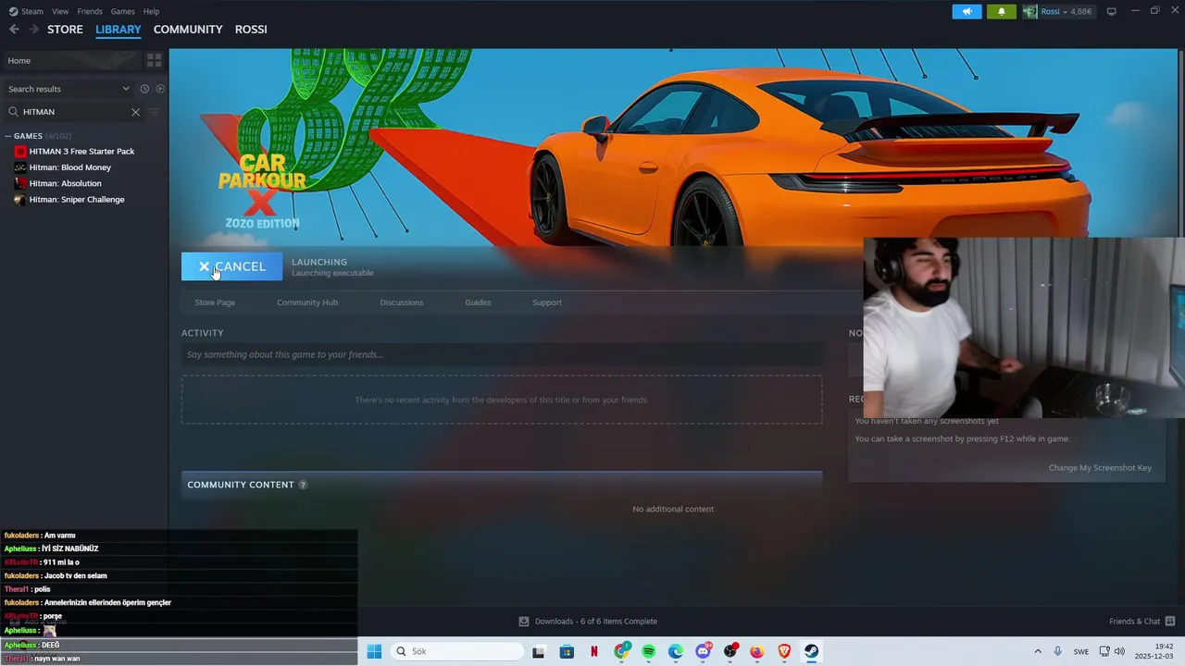
Task: Open Task View on the taskbar
Action: [x=539, y=651]
